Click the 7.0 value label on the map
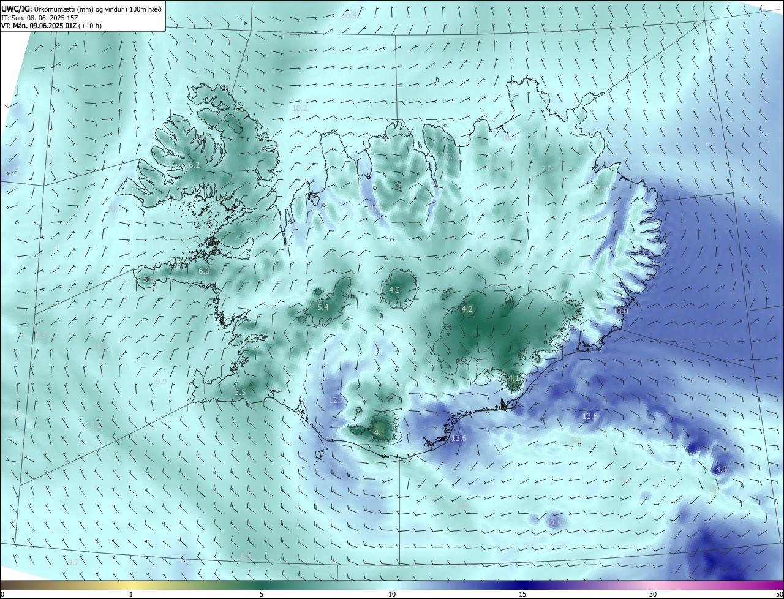Viewport: 784px width, 599px height. pos(546,168)
